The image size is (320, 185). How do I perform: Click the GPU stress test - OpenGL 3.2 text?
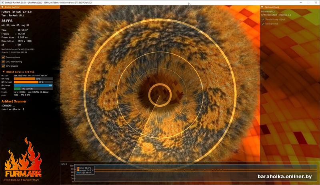(276, 15)
